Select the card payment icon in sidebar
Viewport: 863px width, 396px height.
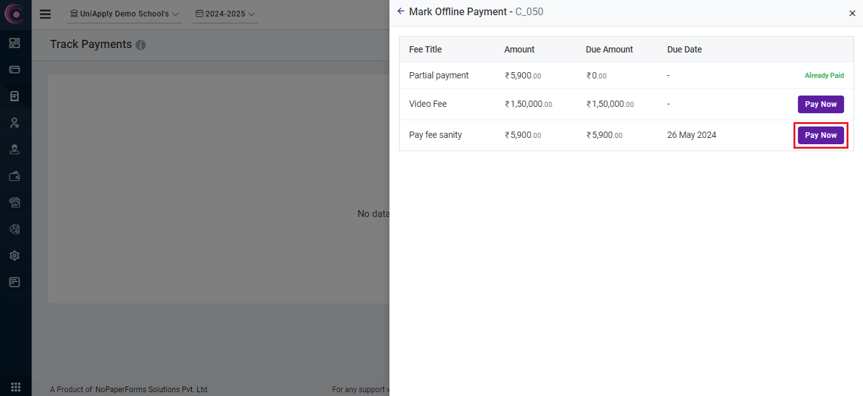pyautogui.click(x=15, y=70)
